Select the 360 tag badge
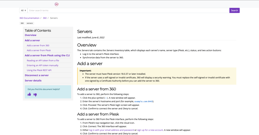259x135 pixels. pos(22,23)
